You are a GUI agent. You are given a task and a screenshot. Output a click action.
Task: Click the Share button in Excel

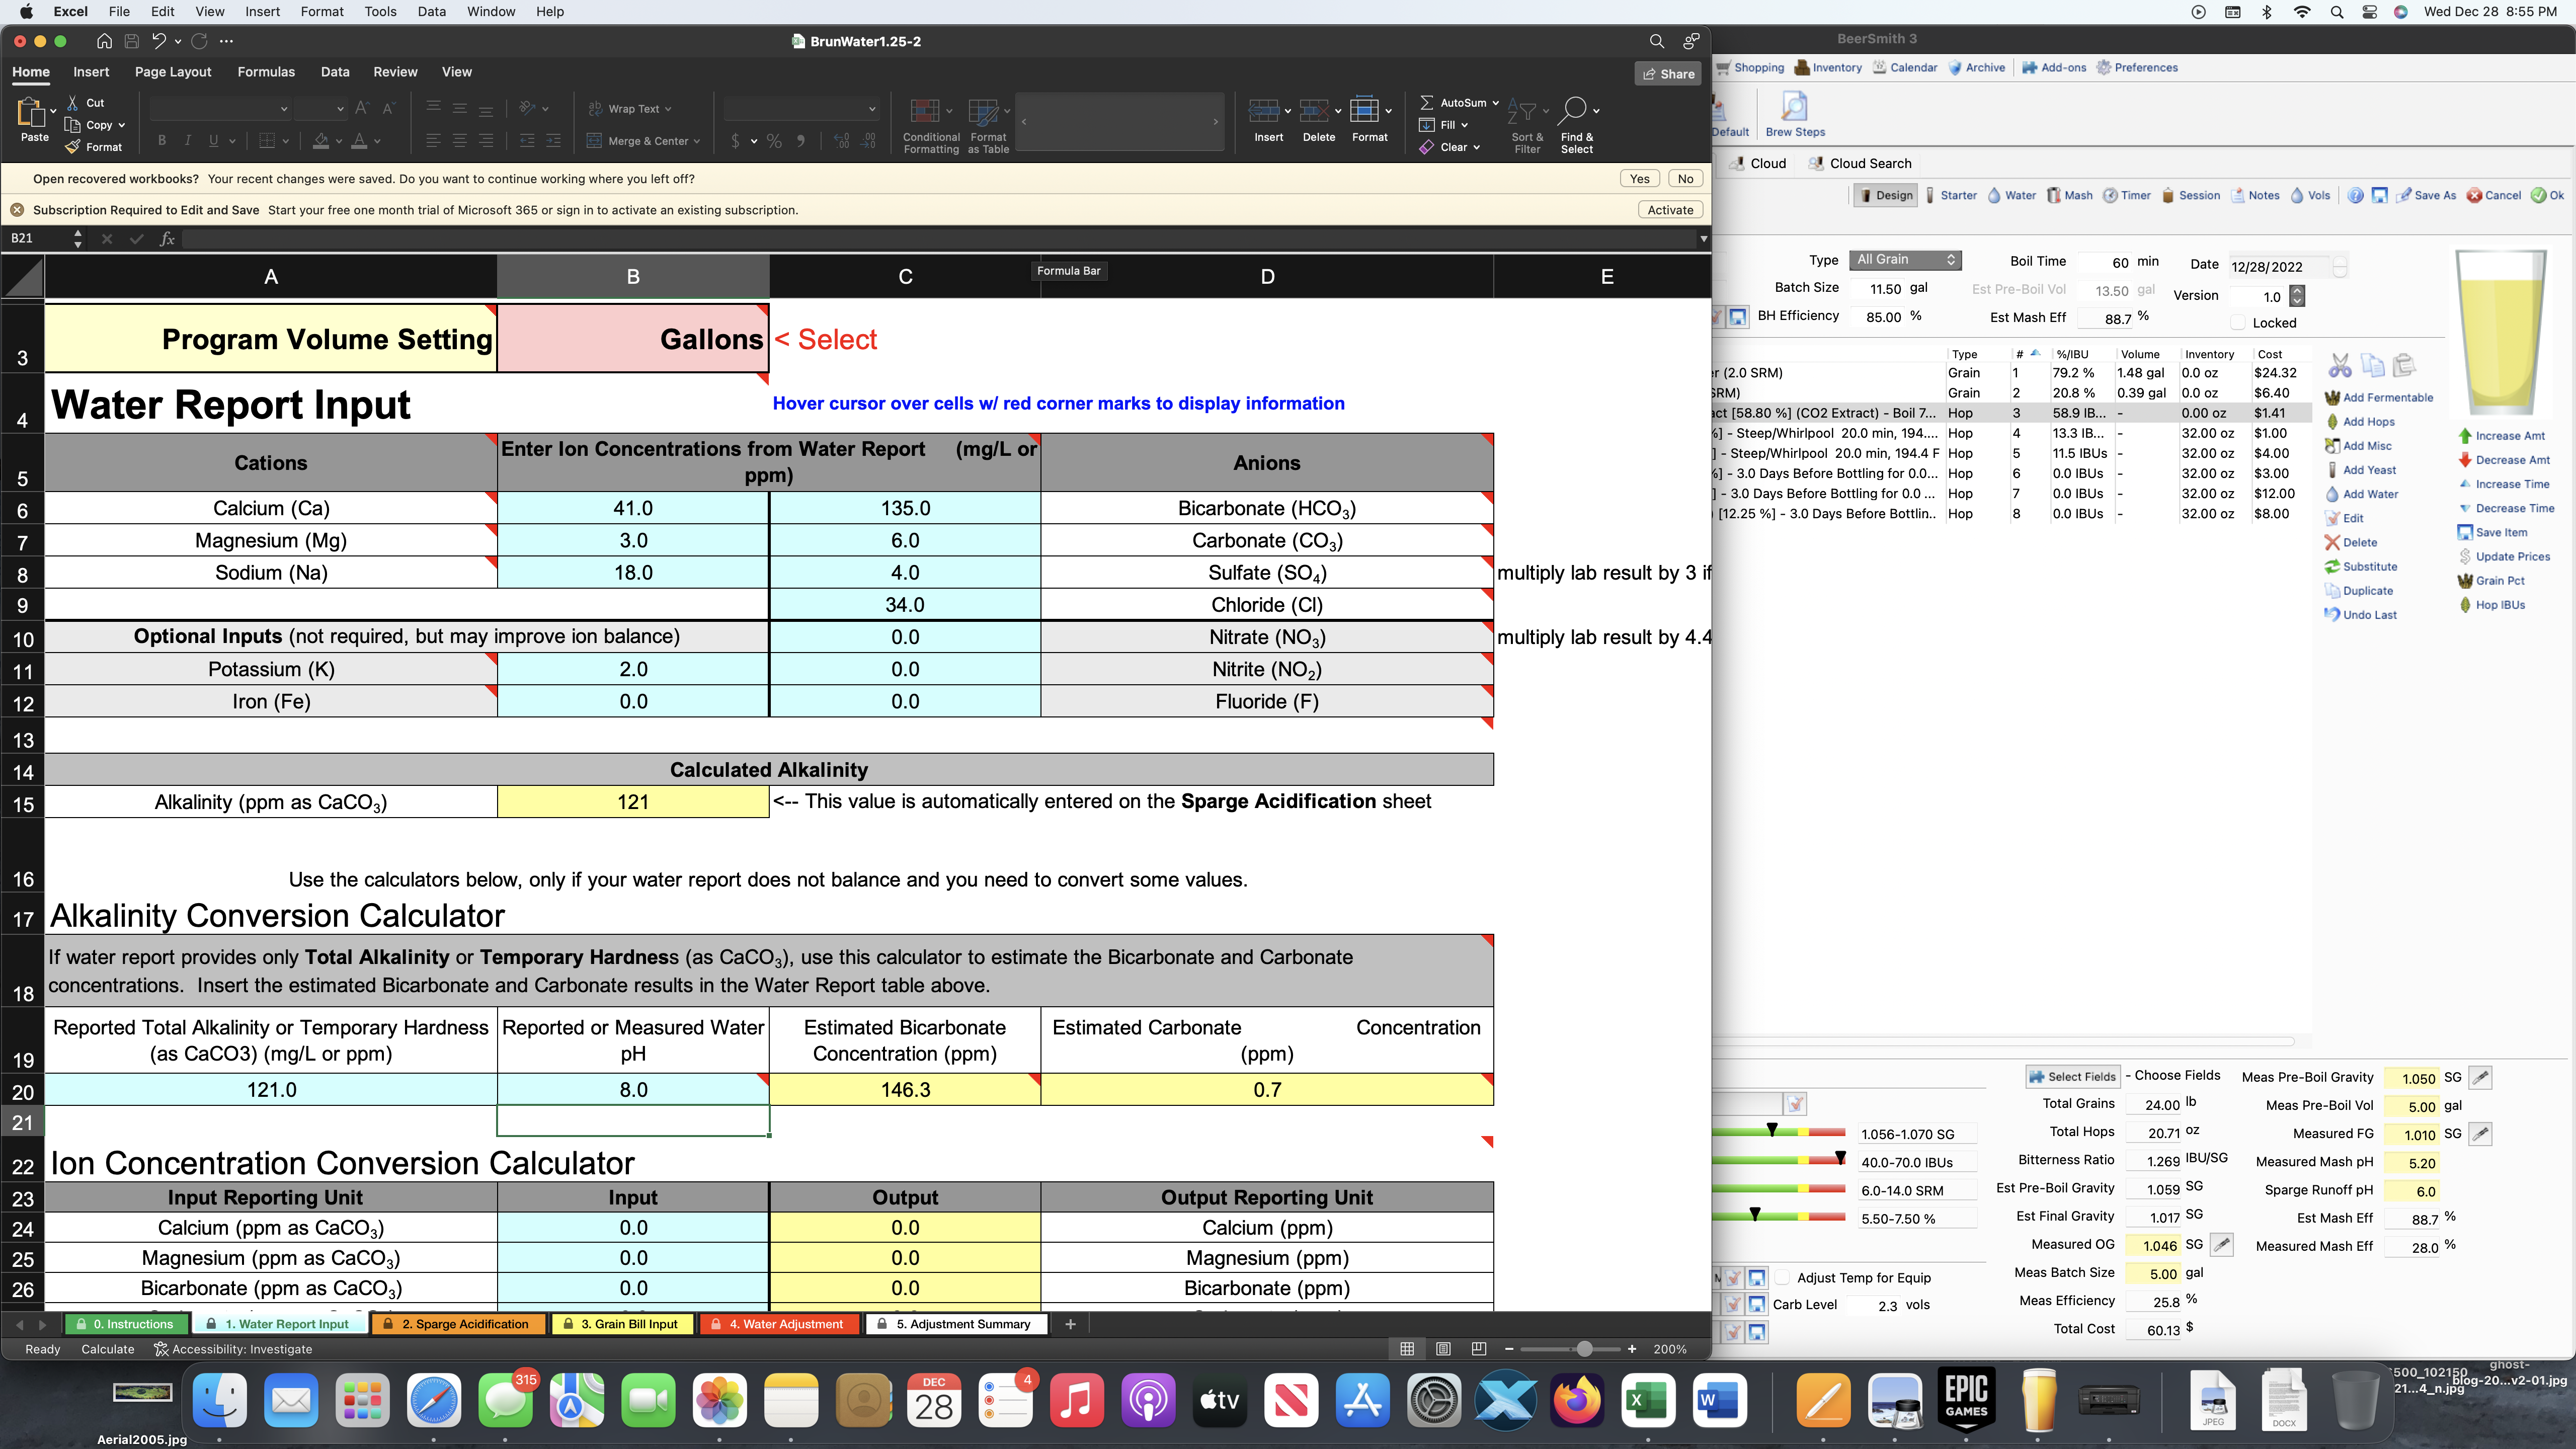click(1668, 74)
